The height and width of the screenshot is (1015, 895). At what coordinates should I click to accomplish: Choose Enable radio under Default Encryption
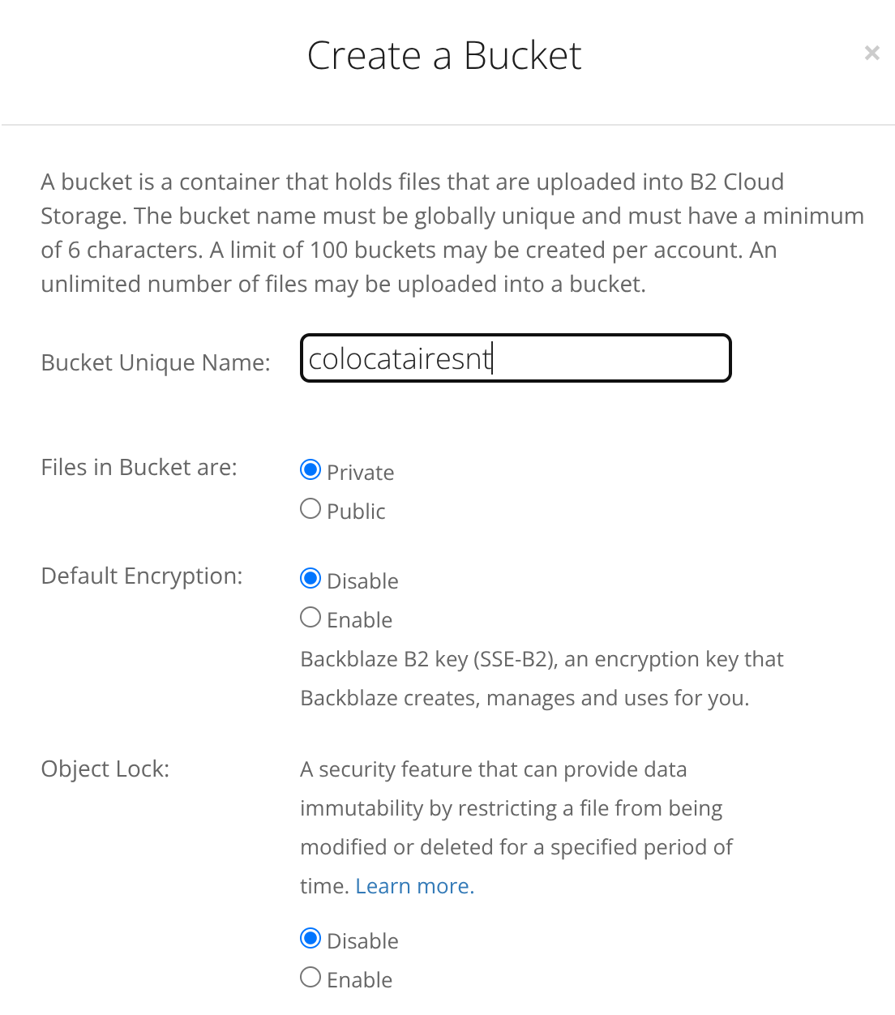coord(310,618)
